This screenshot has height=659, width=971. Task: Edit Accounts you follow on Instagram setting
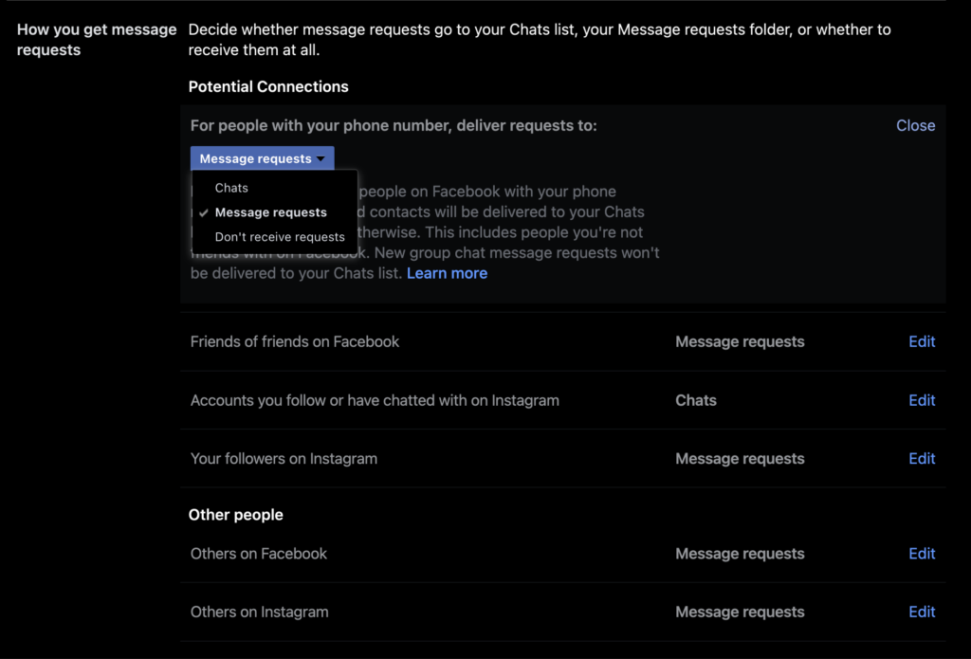[x=921, y=400]
